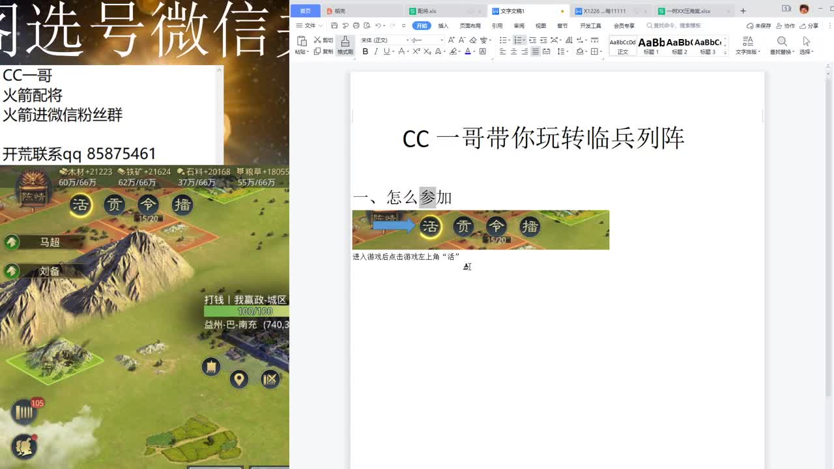Click the distributed alignment icon
Image resolution: width=834 pixels, height=469 pixels.
tap(546, 51)
